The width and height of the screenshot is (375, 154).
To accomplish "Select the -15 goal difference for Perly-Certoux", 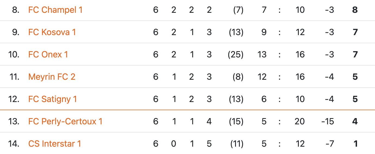I will [x=327, y=122].
